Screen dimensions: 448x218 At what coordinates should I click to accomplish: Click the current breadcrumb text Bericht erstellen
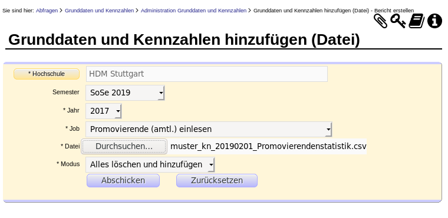tap(394, 11)
